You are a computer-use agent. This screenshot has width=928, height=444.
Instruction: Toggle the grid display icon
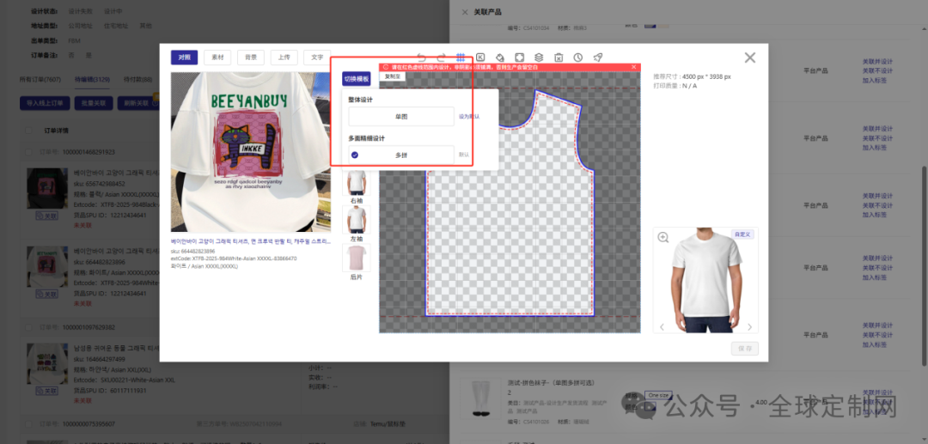[x=461, y=57]
